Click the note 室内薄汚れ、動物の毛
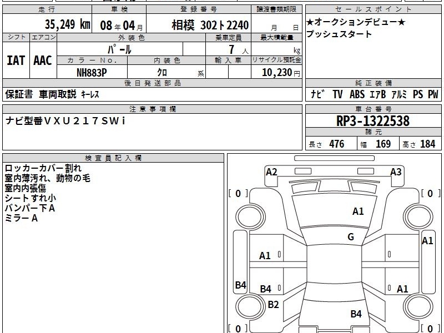 [48, 178]
